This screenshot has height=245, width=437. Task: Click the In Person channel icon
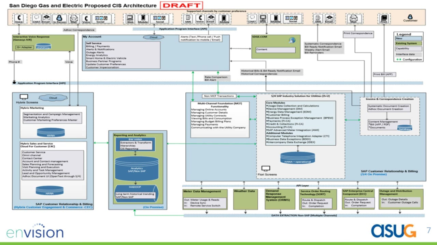[59, 18]
